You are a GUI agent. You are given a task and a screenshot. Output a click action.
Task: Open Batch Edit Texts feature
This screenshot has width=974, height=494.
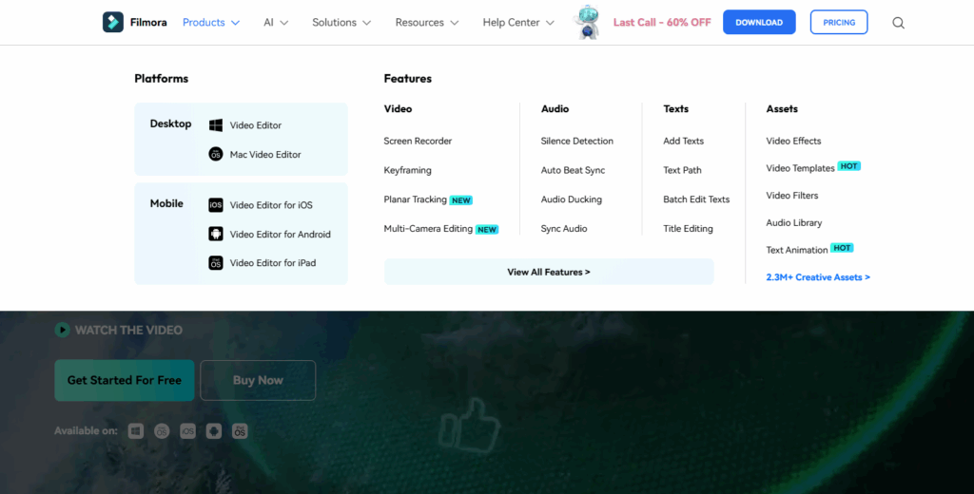[x=696, y=199]
